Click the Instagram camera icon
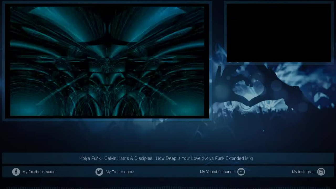This screenshot has height=189, width=336. (x=321, y=172)
